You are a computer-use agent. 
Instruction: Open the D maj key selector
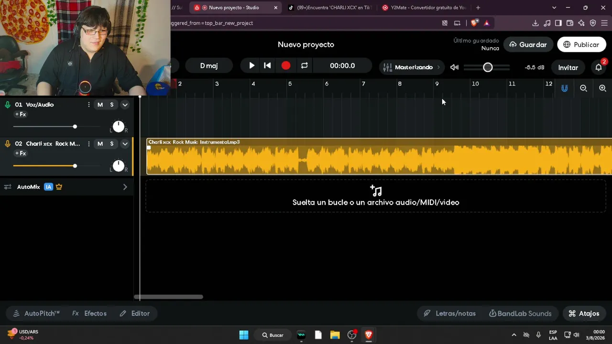(x=209, y=65)
